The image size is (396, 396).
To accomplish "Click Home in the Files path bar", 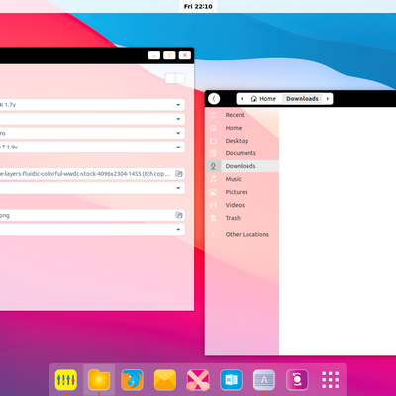I will 263,99.
